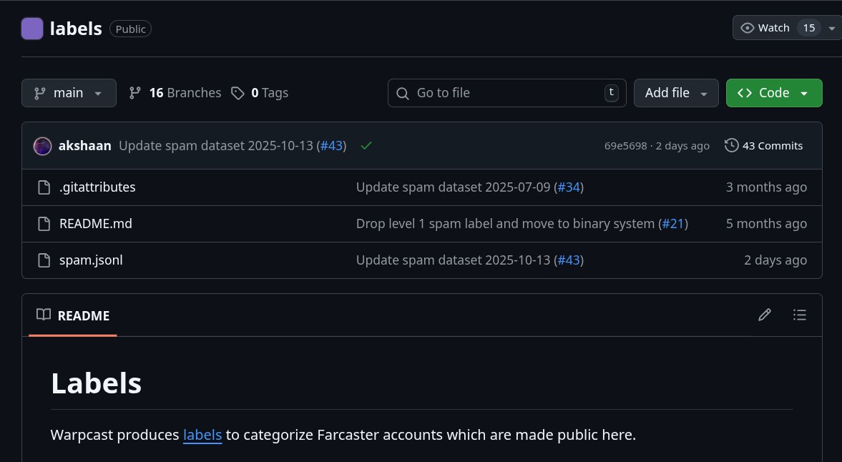View the 16 Branches link

coord(175,93)
